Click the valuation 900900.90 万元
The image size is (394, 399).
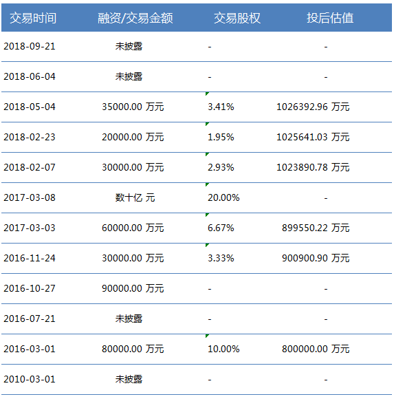316,258
